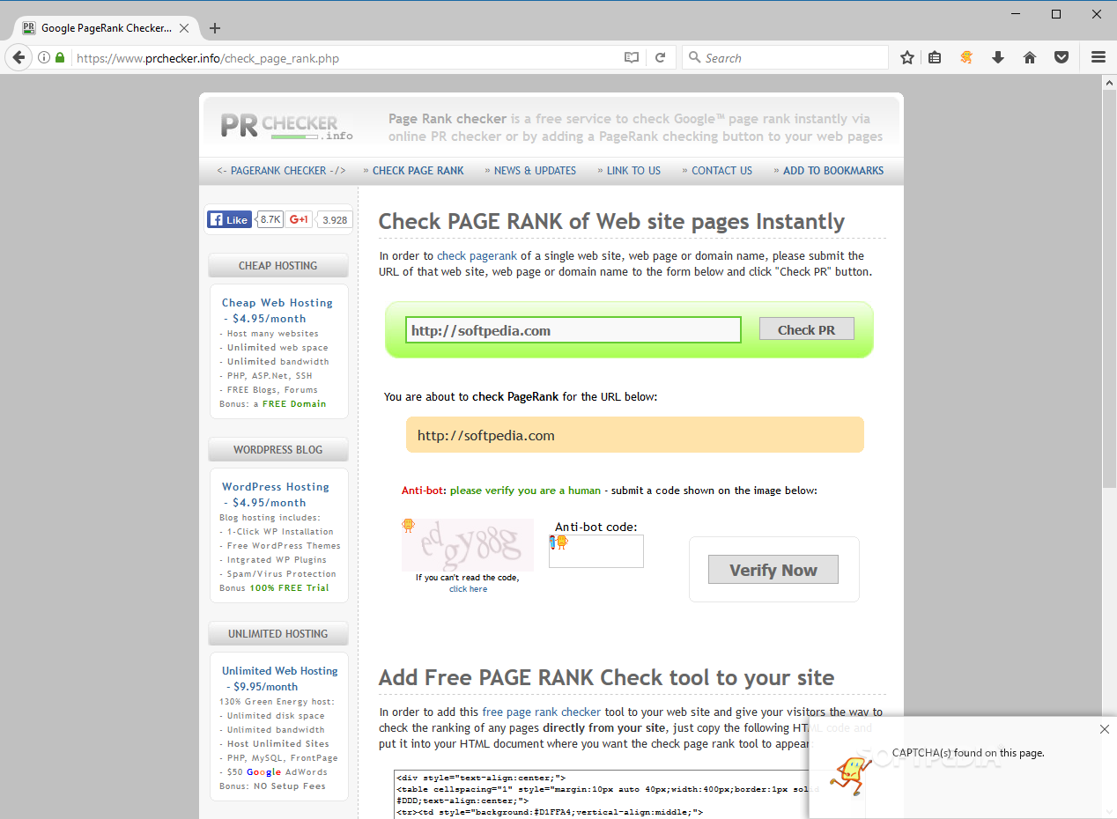Open the orange CAPTCHA extension toolbar icon

coord(966,57)
